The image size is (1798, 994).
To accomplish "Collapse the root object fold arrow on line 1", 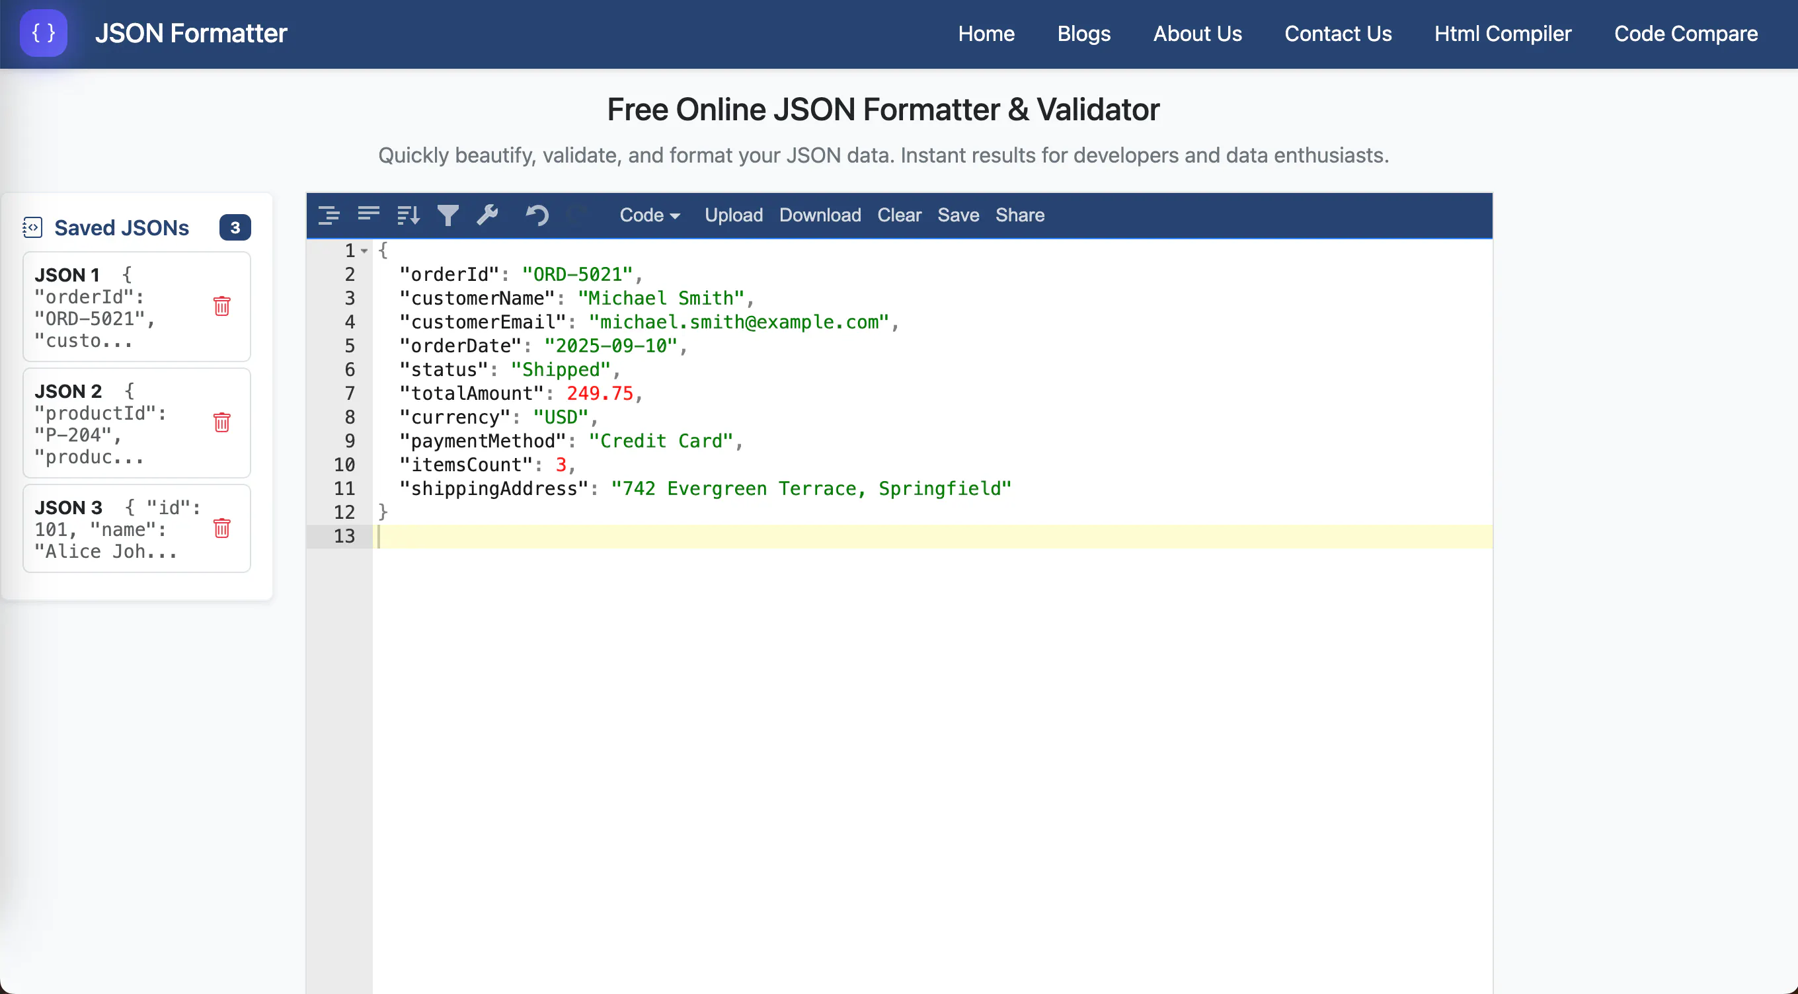I will (364, 250).
